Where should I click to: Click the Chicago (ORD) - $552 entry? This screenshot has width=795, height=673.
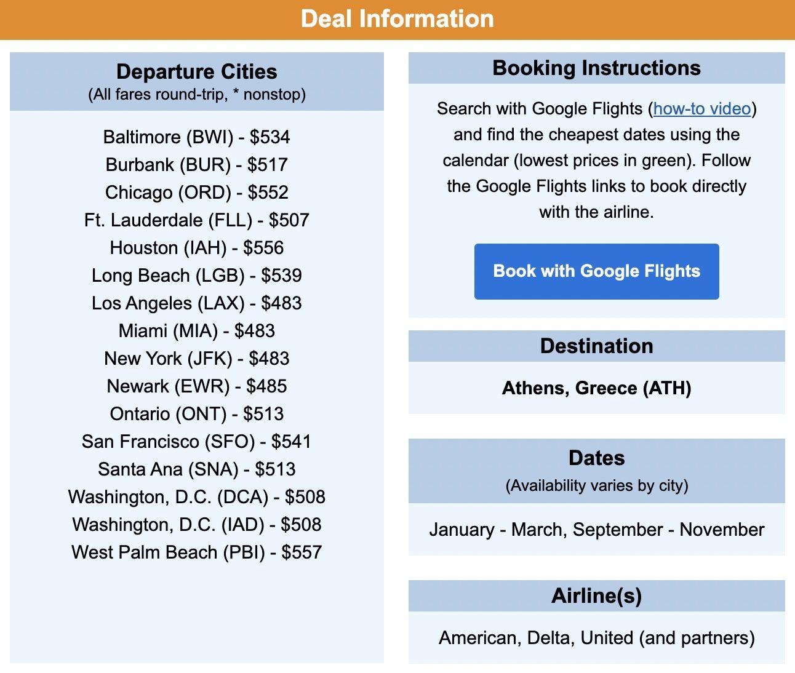[197, 192]
